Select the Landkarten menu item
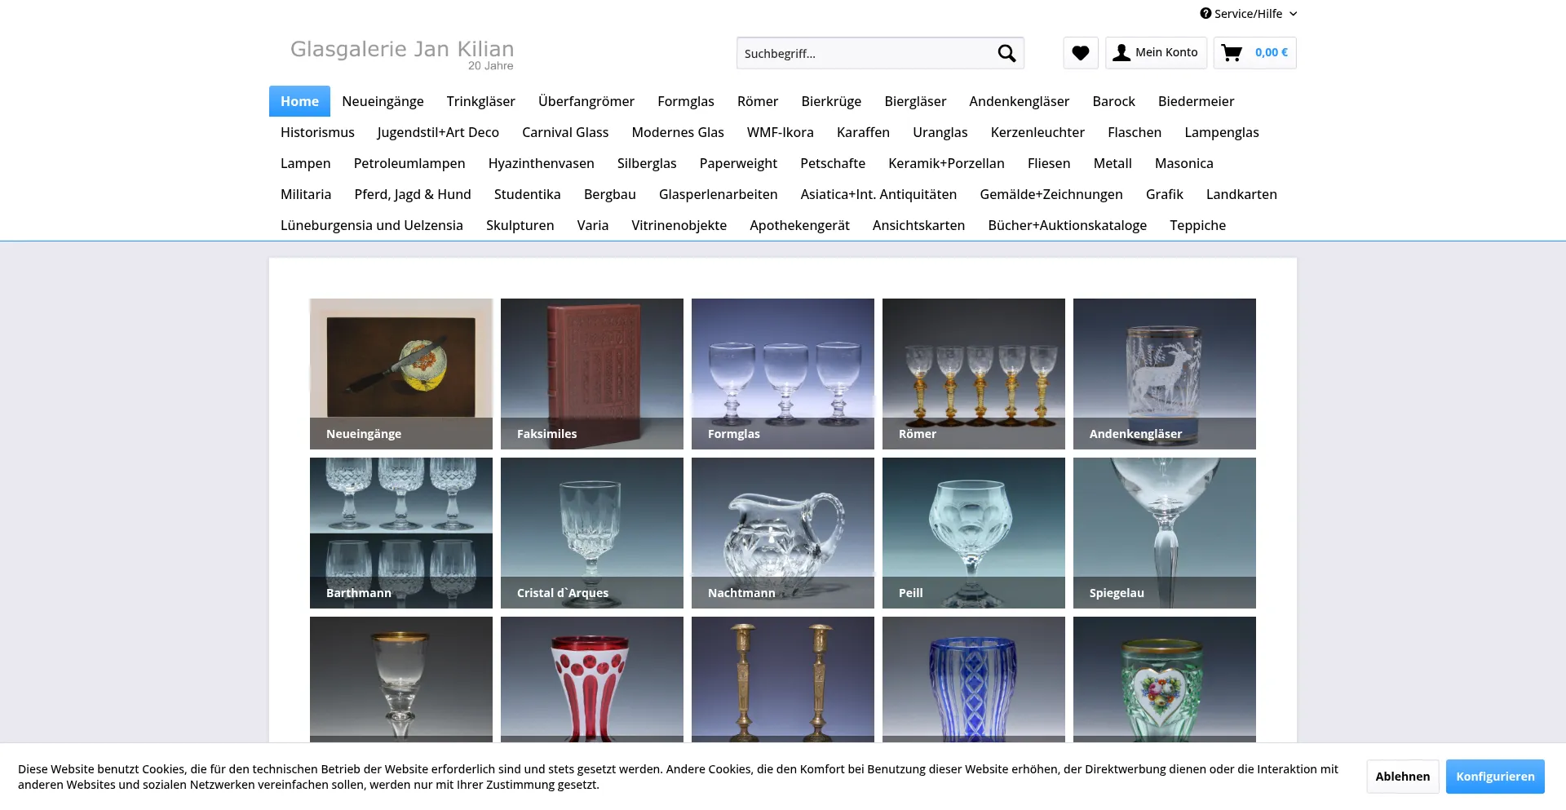The height and width of the screenshot is (810, 1566). 1241,194
